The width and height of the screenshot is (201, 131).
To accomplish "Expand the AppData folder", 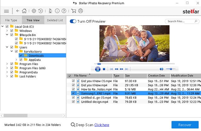I will (x=16, y=60).
